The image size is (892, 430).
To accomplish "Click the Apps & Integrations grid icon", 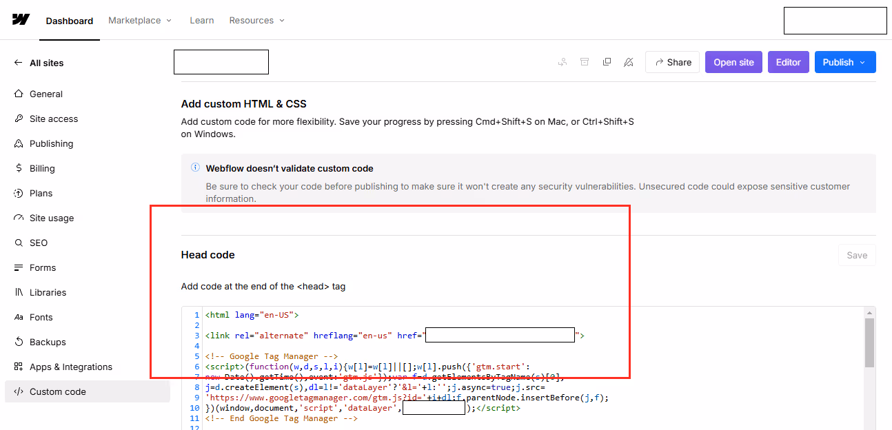I will pos(19,367).
